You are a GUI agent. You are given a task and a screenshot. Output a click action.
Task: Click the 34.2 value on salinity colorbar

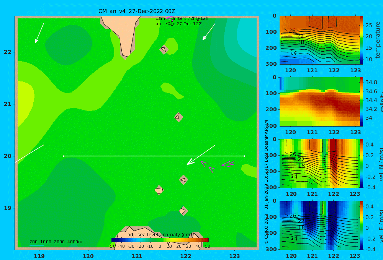[x=371, y=109]
